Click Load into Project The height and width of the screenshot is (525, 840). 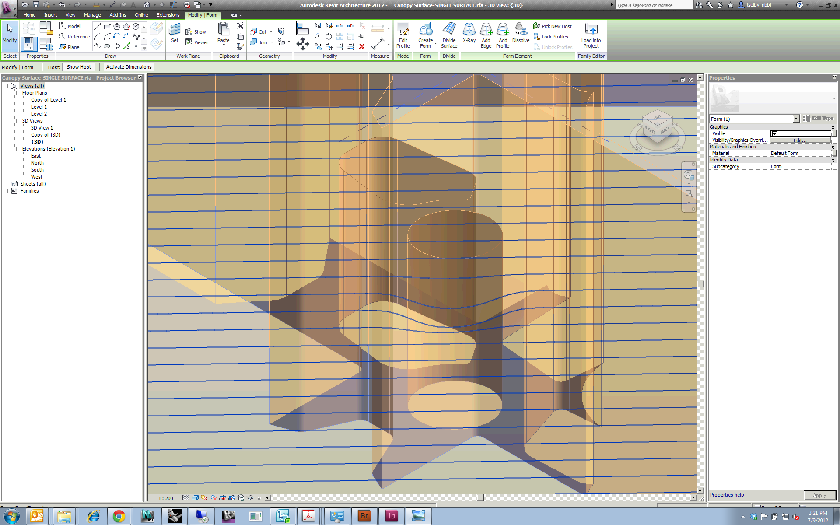(x=591, y=35)
